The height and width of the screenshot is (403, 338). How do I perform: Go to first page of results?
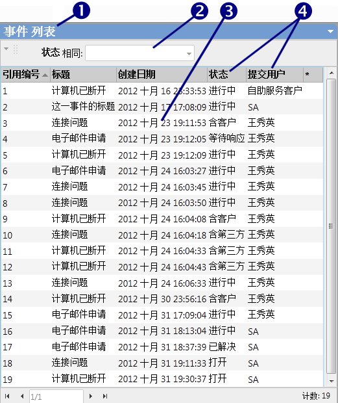point(7,396)
